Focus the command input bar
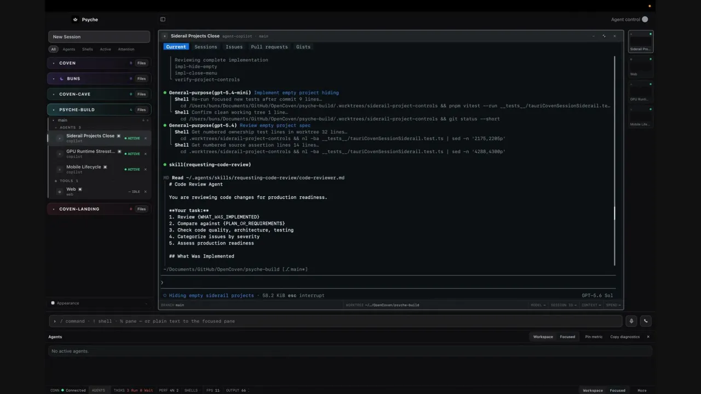This screenshot has height=394, width=701. (336, 321)
